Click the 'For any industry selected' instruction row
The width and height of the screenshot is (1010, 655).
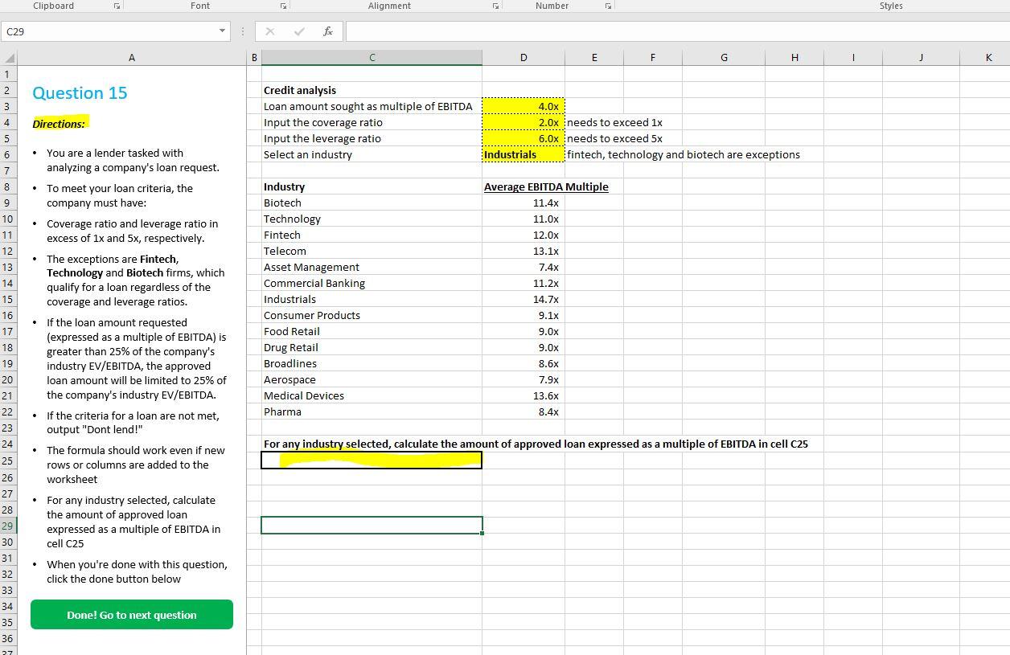pos(536,444)
